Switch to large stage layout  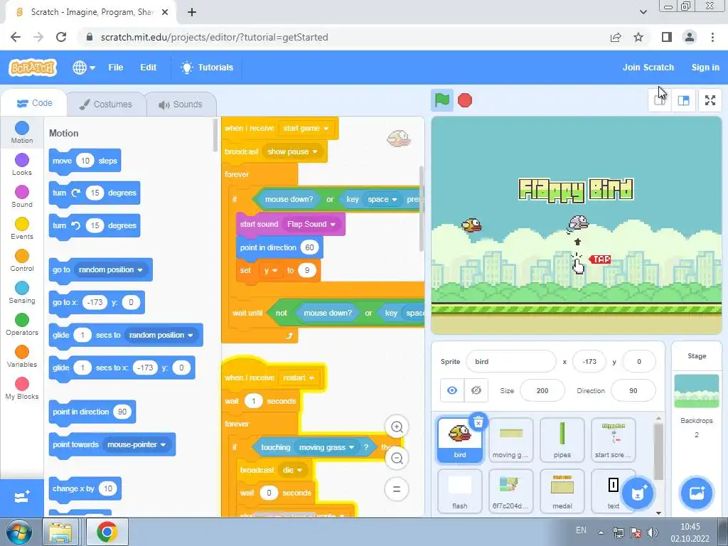point(683,100)
